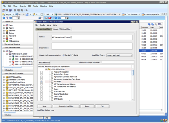Expand the BIAPPS Load Plan node

[x=4, y=77]
